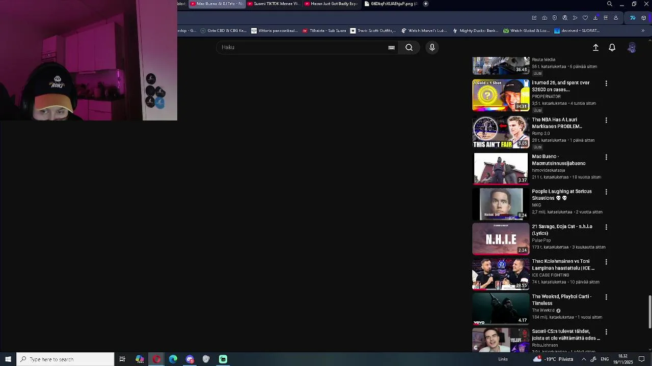Switch to the G6DkqFxXUAEhjuP.png tab
Viewport: 652px width, 366px height.
[x=391, y=4]
